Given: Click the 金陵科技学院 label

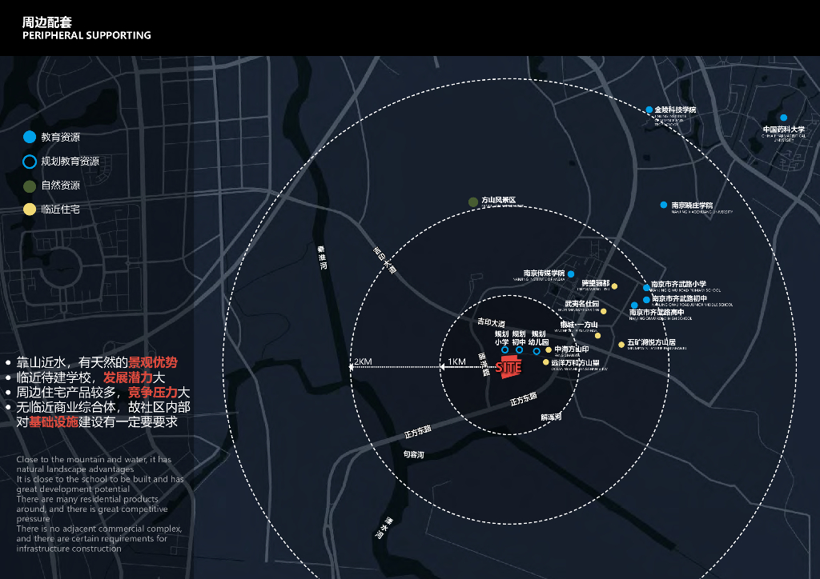Looking at the screenshot, I should tap(675, 110).
